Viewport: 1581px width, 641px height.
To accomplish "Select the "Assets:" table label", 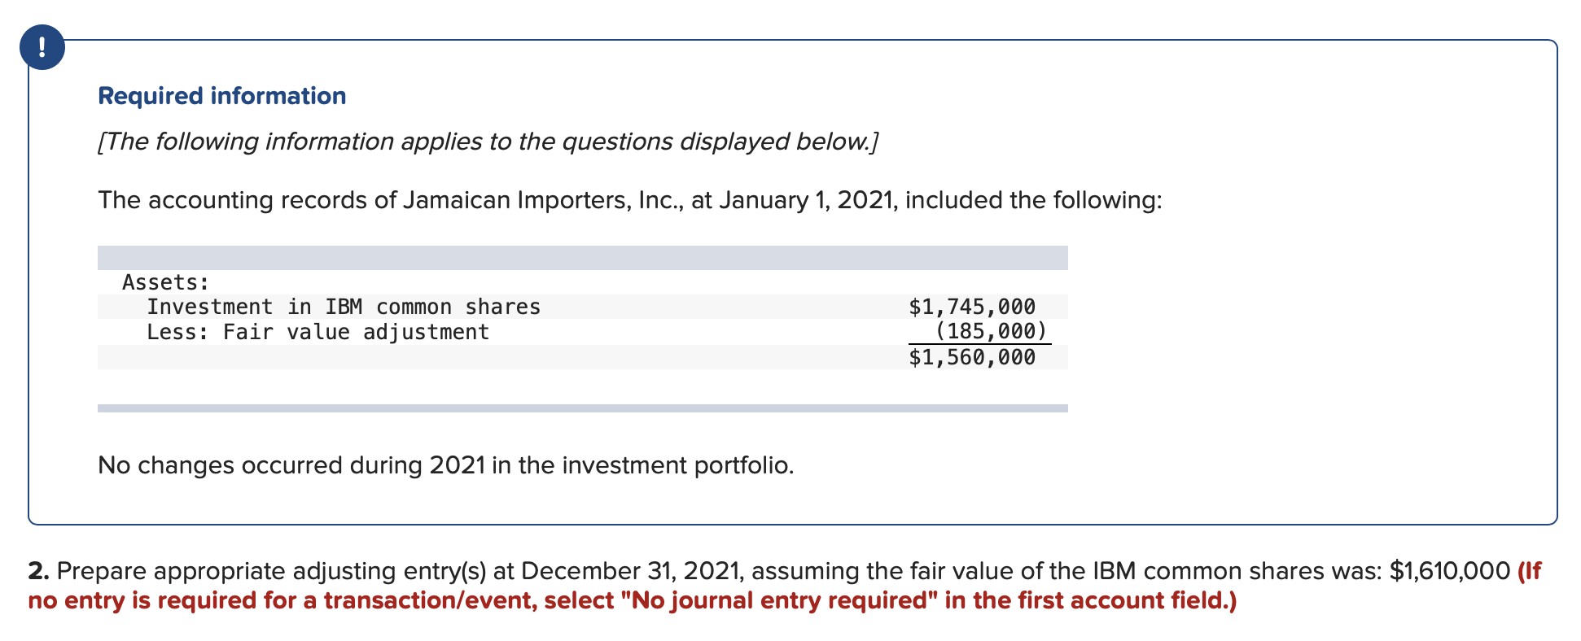I will [165, 282].
